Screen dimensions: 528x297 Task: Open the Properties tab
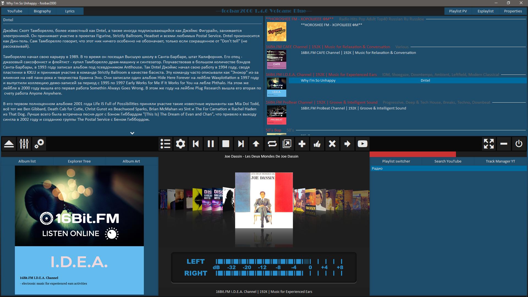point(513,11)
